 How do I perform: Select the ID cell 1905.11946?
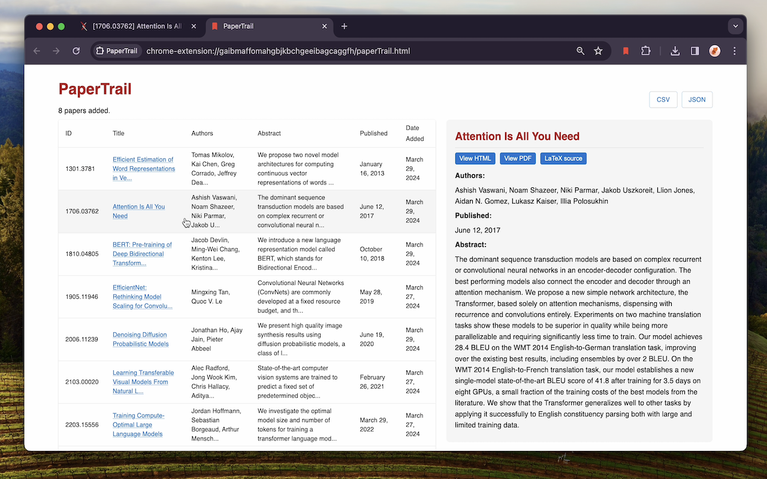(x=82, y=296)
